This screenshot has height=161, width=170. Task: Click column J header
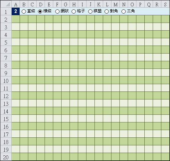90,4
